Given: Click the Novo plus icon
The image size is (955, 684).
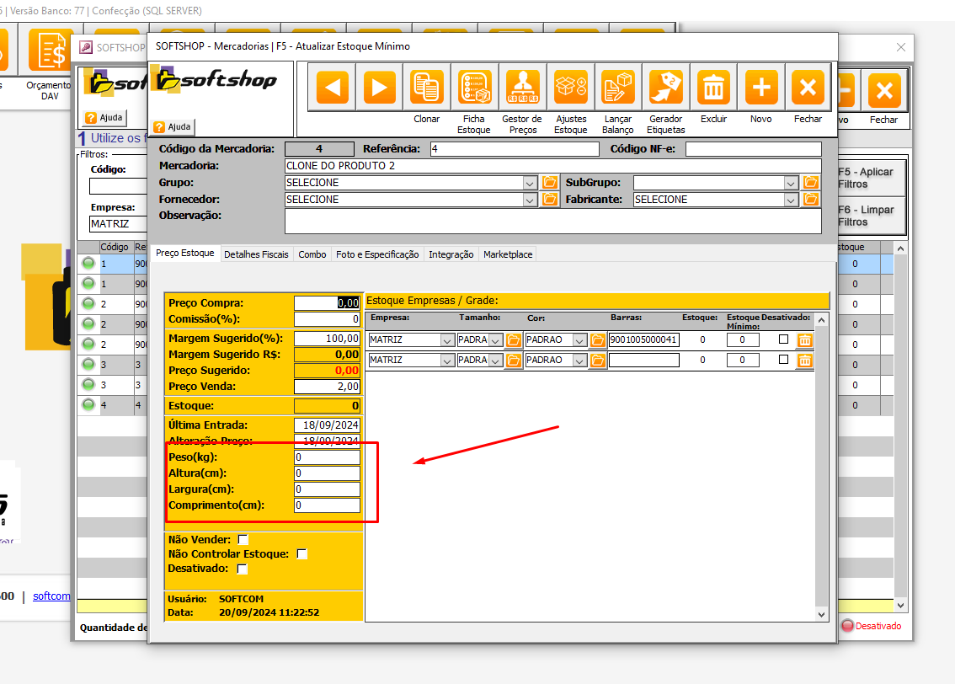Looking at the screenshot, I should pos(761,88).
